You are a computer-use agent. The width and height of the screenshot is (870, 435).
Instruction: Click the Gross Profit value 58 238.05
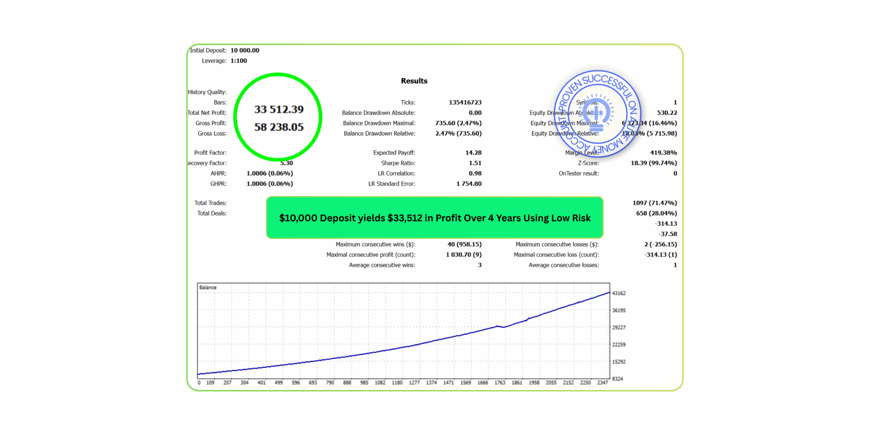point(279,127)
